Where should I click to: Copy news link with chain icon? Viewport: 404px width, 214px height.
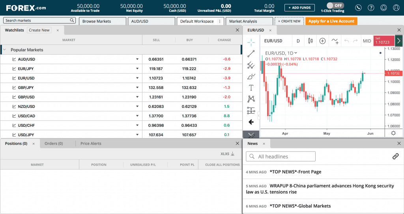(395, 156)
